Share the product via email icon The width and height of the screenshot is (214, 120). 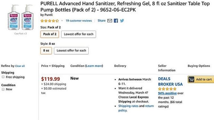tap(109, 21)
